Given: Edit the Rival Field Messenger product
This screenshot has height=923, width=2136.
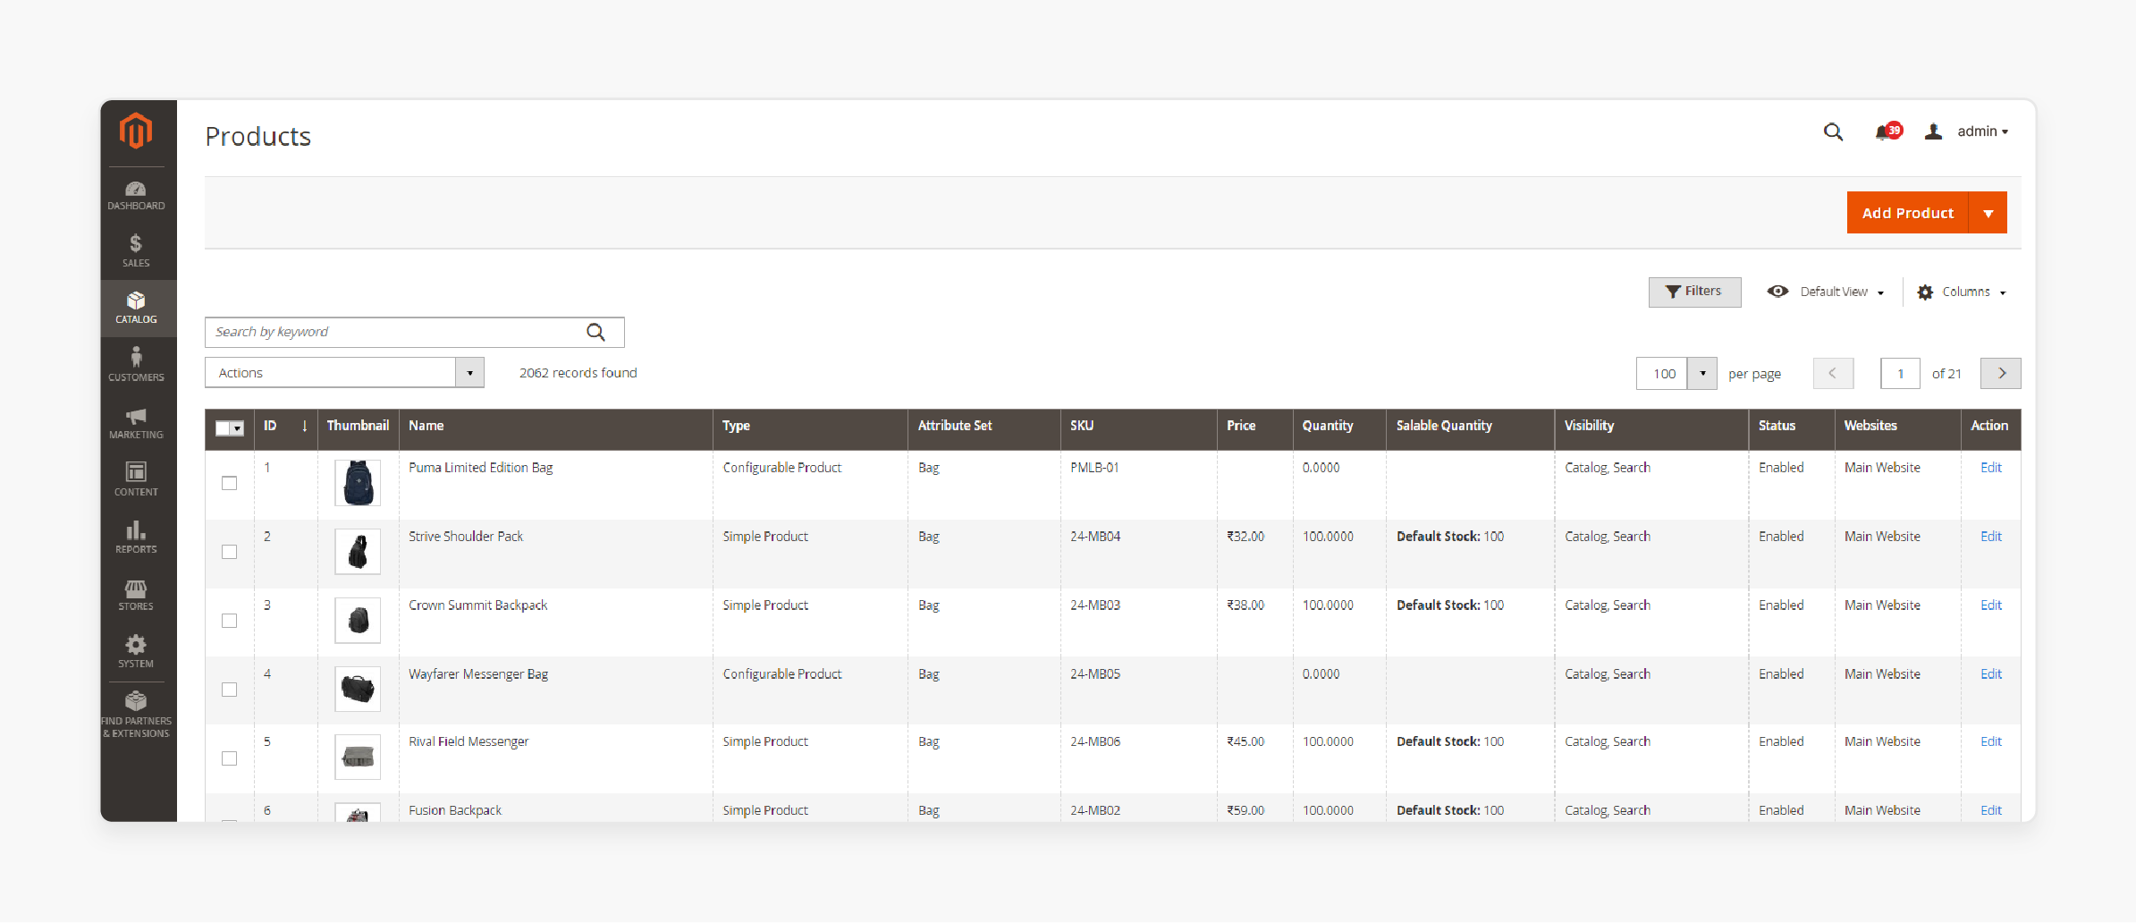Looking at the screenshot, I should tap(1990, 741).
